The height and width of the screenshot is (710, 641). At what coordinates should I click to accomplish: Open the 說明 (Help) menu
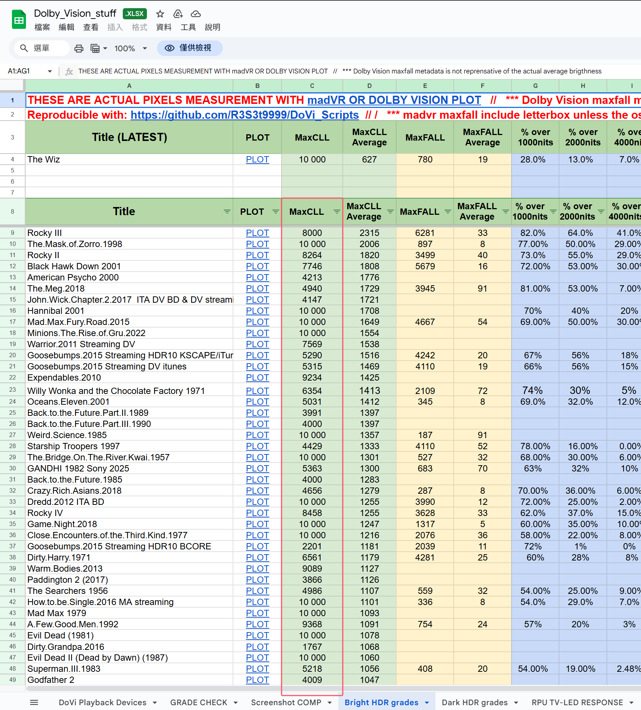click(x=213, y=27)
